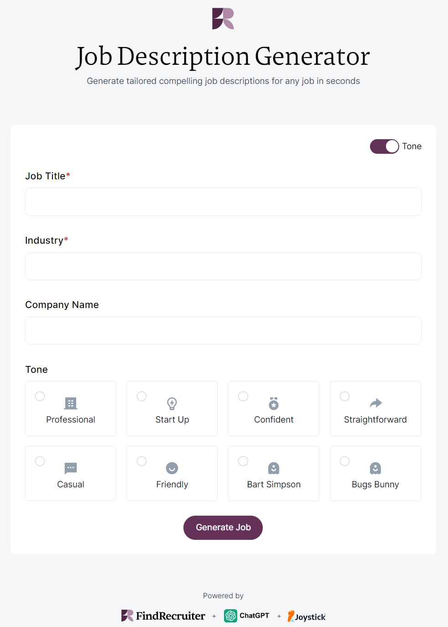The height and width of the screenshot is (627, 448).
Task: Click into the Company Name field
Action: coord(223,331)
